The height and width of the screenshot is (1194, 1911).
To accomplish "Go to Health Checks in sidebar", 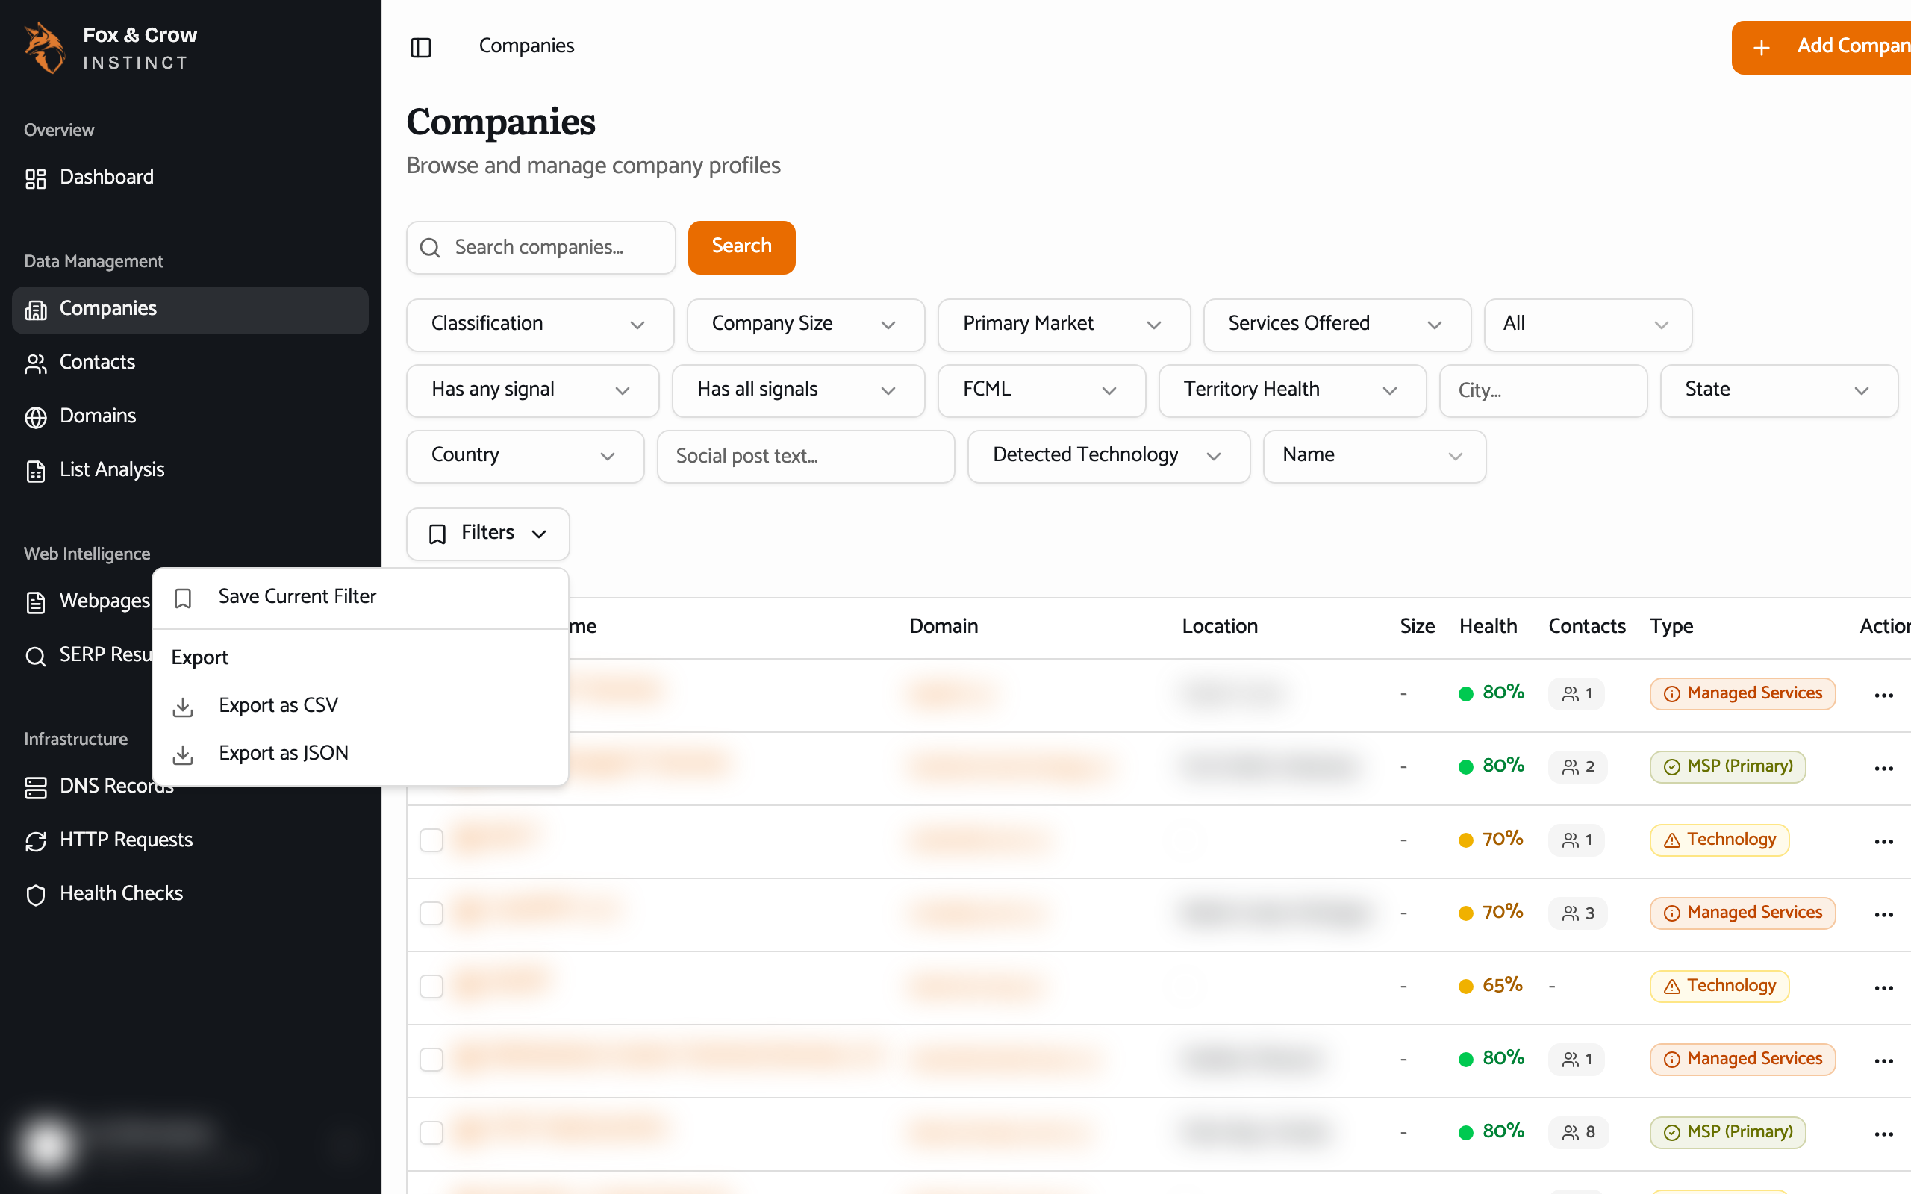I will (x=190, y=895).
